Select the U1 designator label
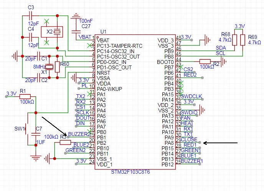264x191 pixels. tap(103, 32)
